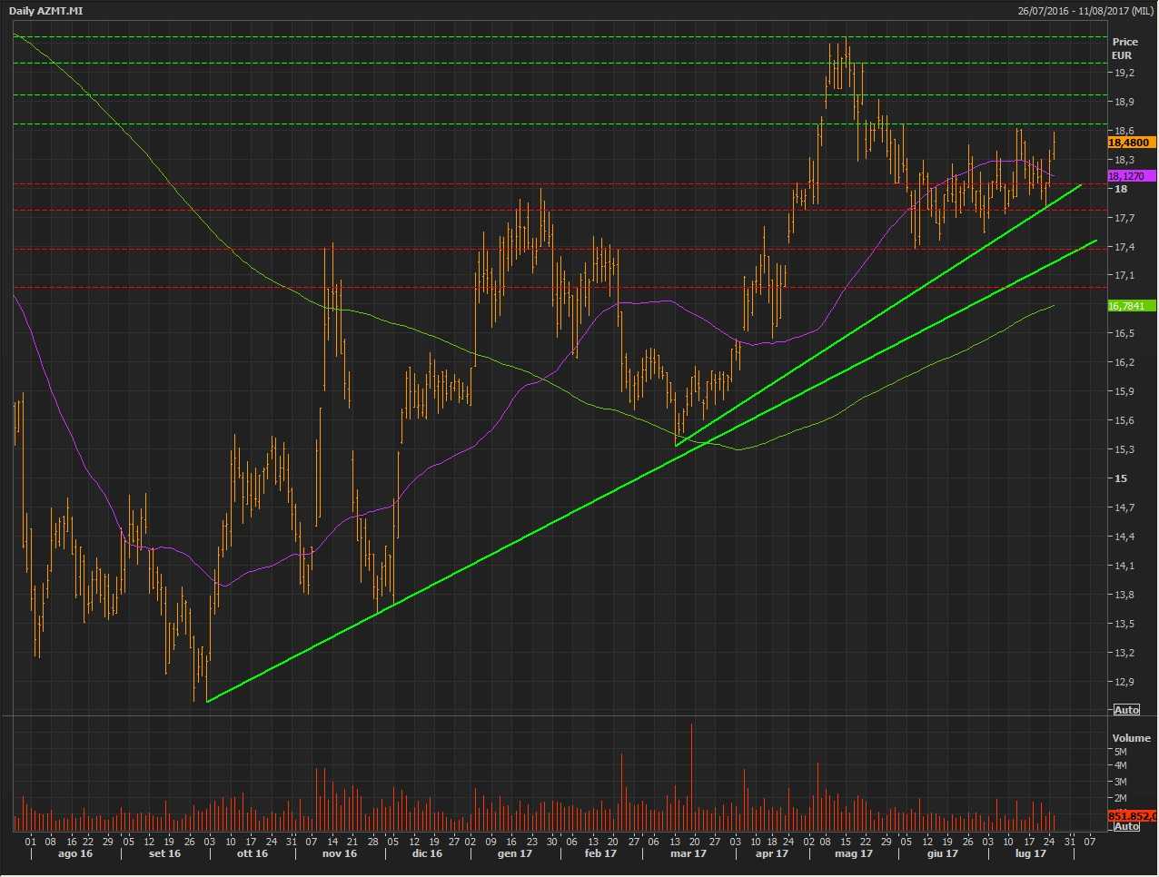Viewport: 1159px width, 877px height.
Task: Click the Auto button under the volume axis
Action: (x=1126, y=826)
